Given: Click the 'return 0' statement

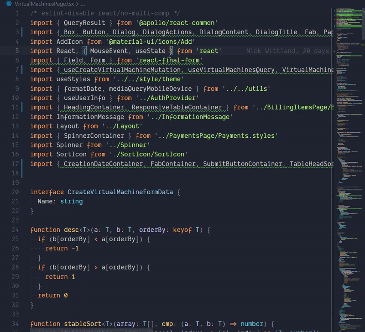Looking at the screenshot, I should point(52,295).
